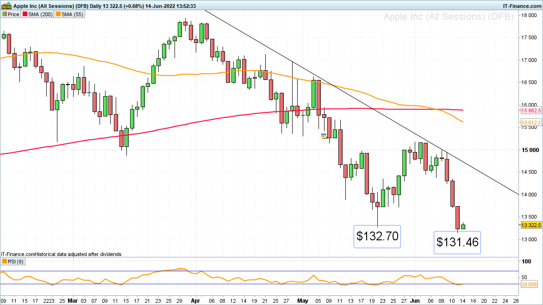Click the chart title Apple Inc (All Sessions)
This screenshot has width=543, height=305.
click(x=44, y=6)
